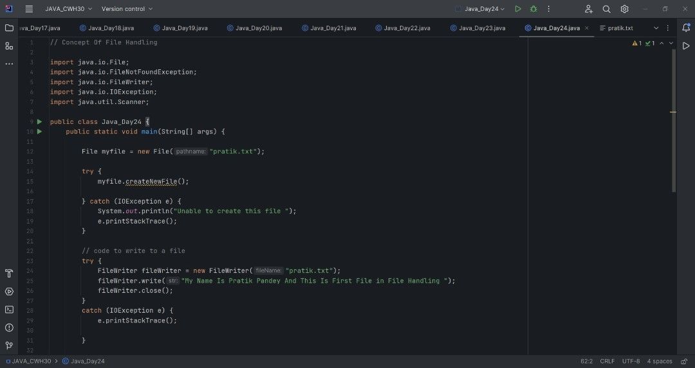
Task: Open more run actions menu
Action: tap(549, 9)
